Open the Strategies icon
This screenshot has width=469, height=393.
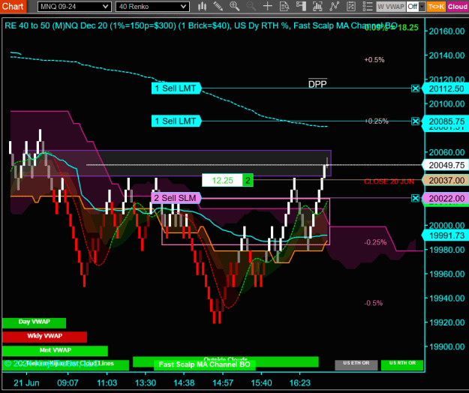click(351, 6)
